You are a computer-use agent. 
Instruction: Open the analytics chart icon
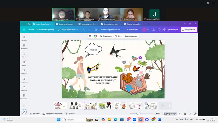click(154, 30)
